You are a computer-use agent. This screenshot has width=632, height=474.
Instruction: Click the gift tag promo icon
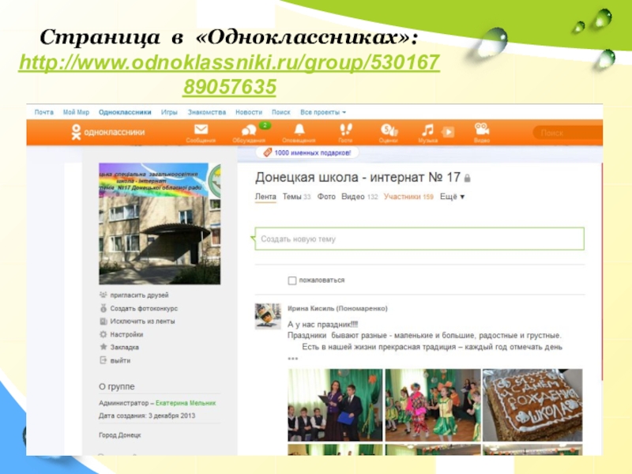point(268,152)
